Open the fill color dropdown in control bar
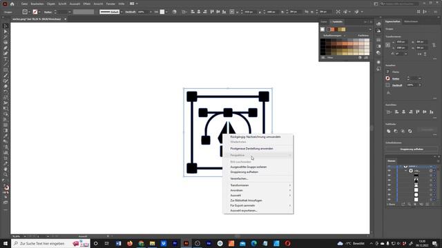The height and width of the screenshot is (248, 442). pyautogui.click(x=29, y=12)
